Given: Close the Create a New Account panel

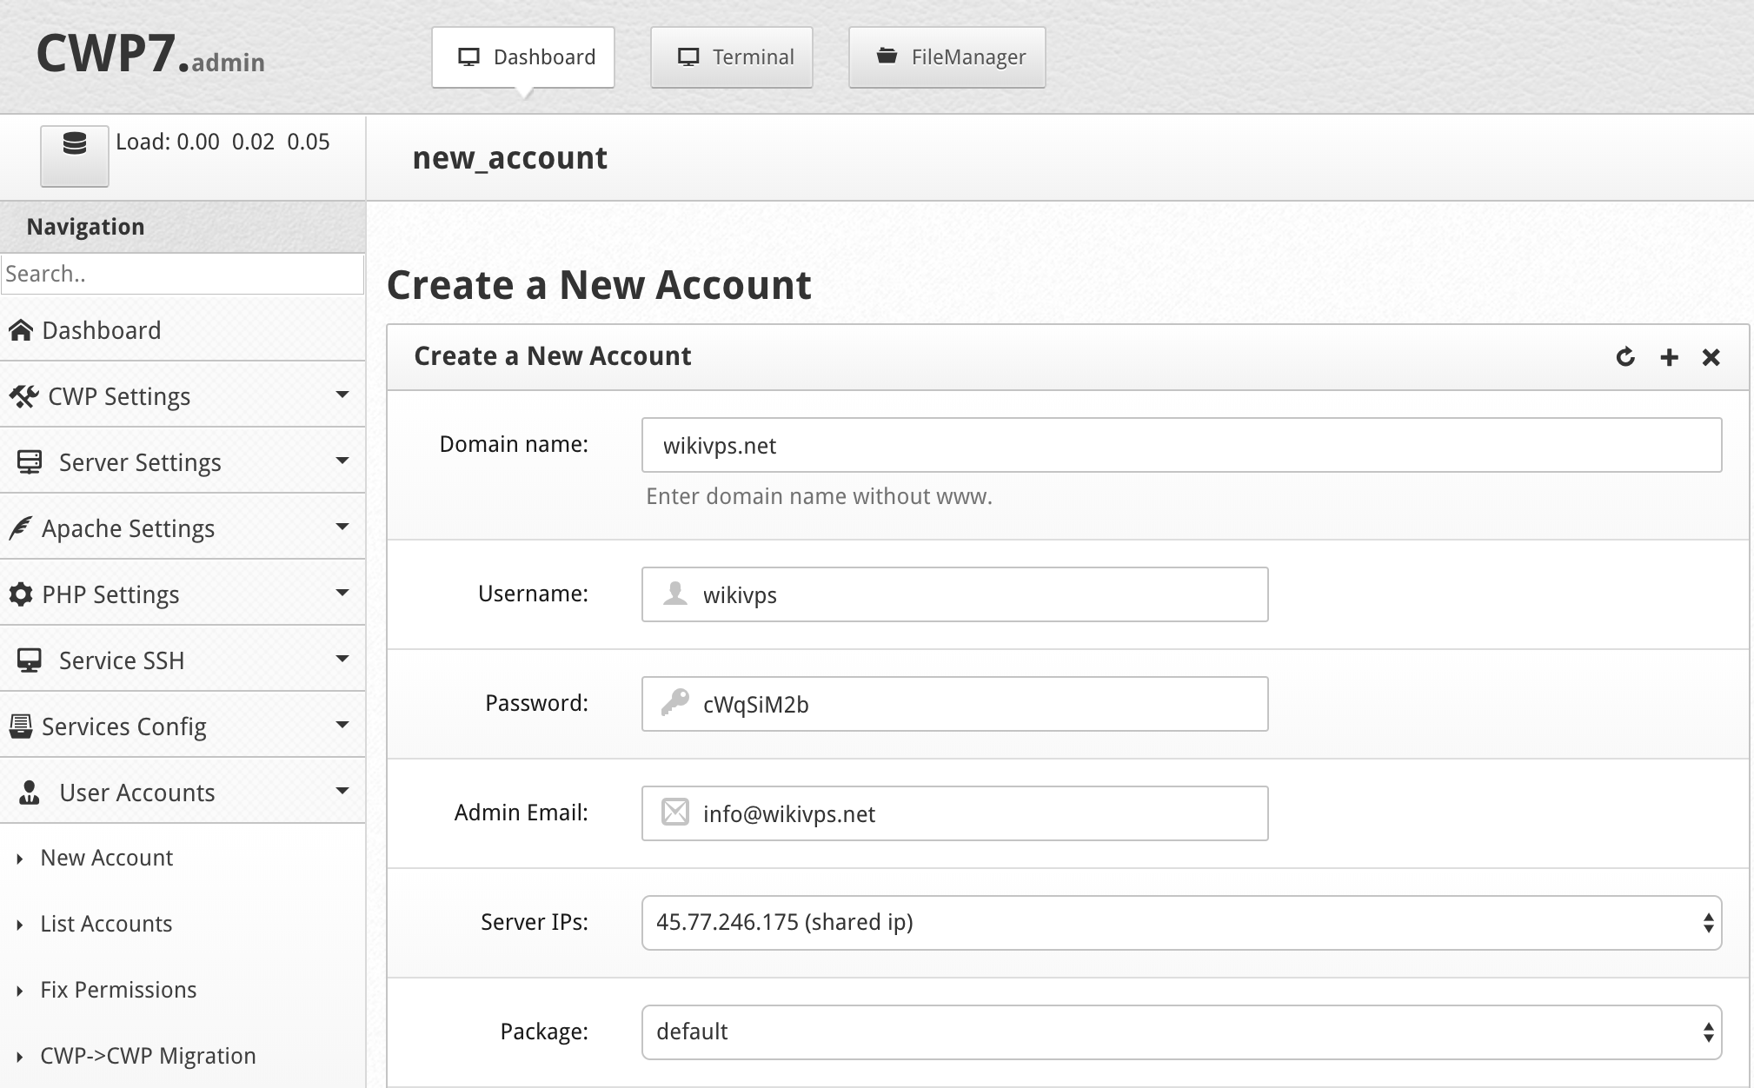Looking at the screenshot, I should (x=1711, y=357).
